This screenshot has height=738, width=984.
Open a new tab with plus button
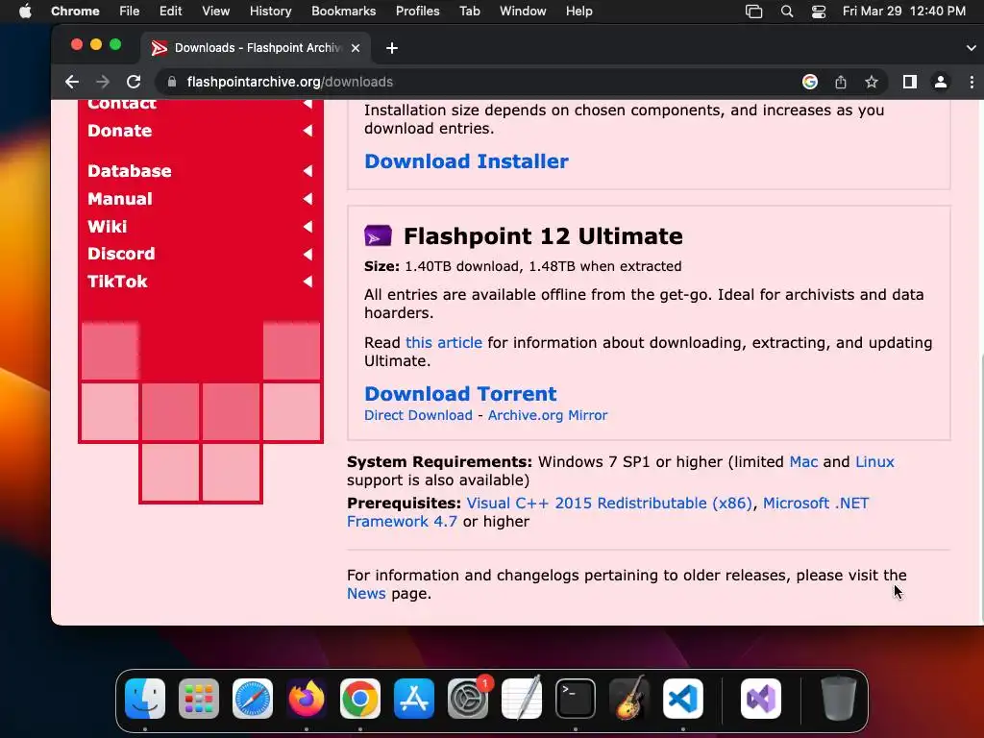(x=392, y=48)
